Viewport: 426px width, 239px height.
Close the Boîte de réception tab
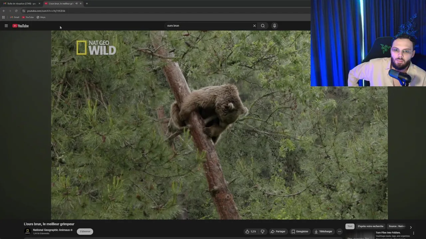39,4
